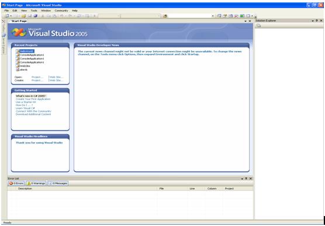Open the Edit menu
Image resolution: width=325 pixels, height=226 pixels.
click(15, 11)
